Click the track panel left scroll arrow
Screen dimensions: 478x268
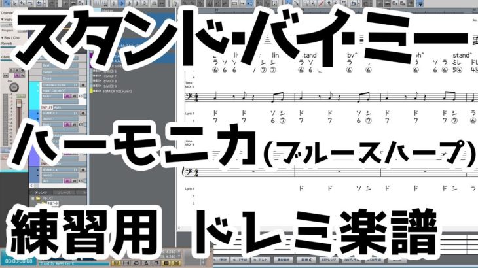point(31,185)
